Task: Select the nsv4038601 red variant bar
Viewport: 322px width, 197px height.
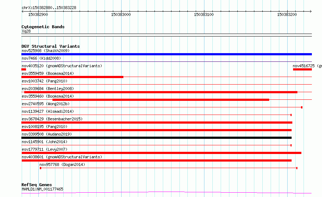Action: click(x=157, y=160)
